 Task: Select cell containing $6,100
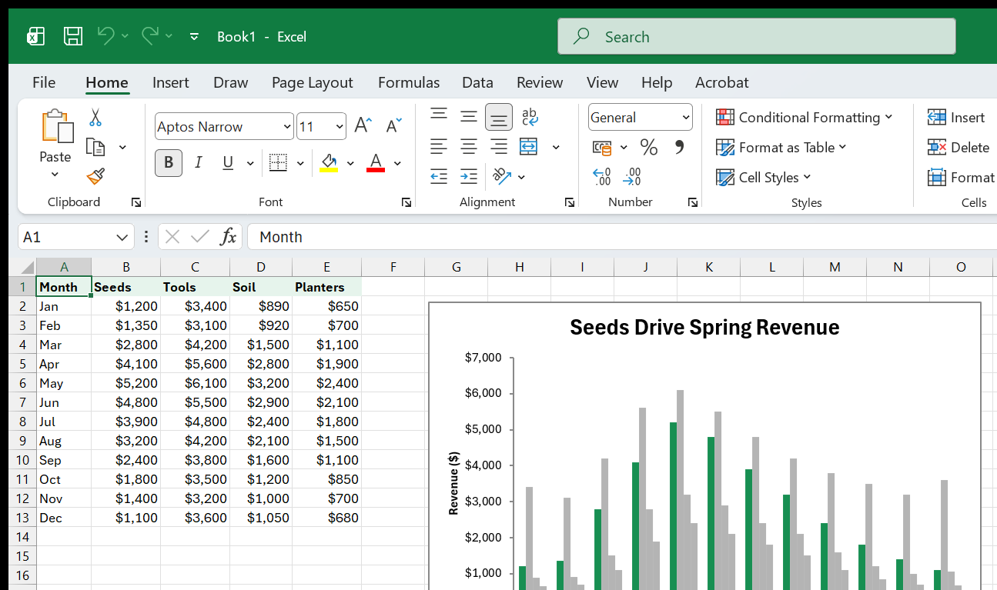[195, 383]
